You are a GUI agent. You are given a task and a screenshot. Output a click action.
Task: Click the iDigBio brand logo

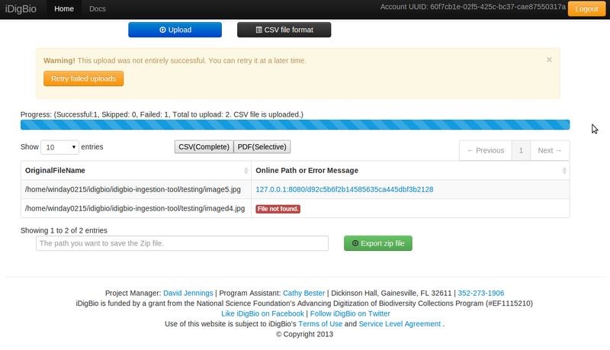(x=21, y=8)
